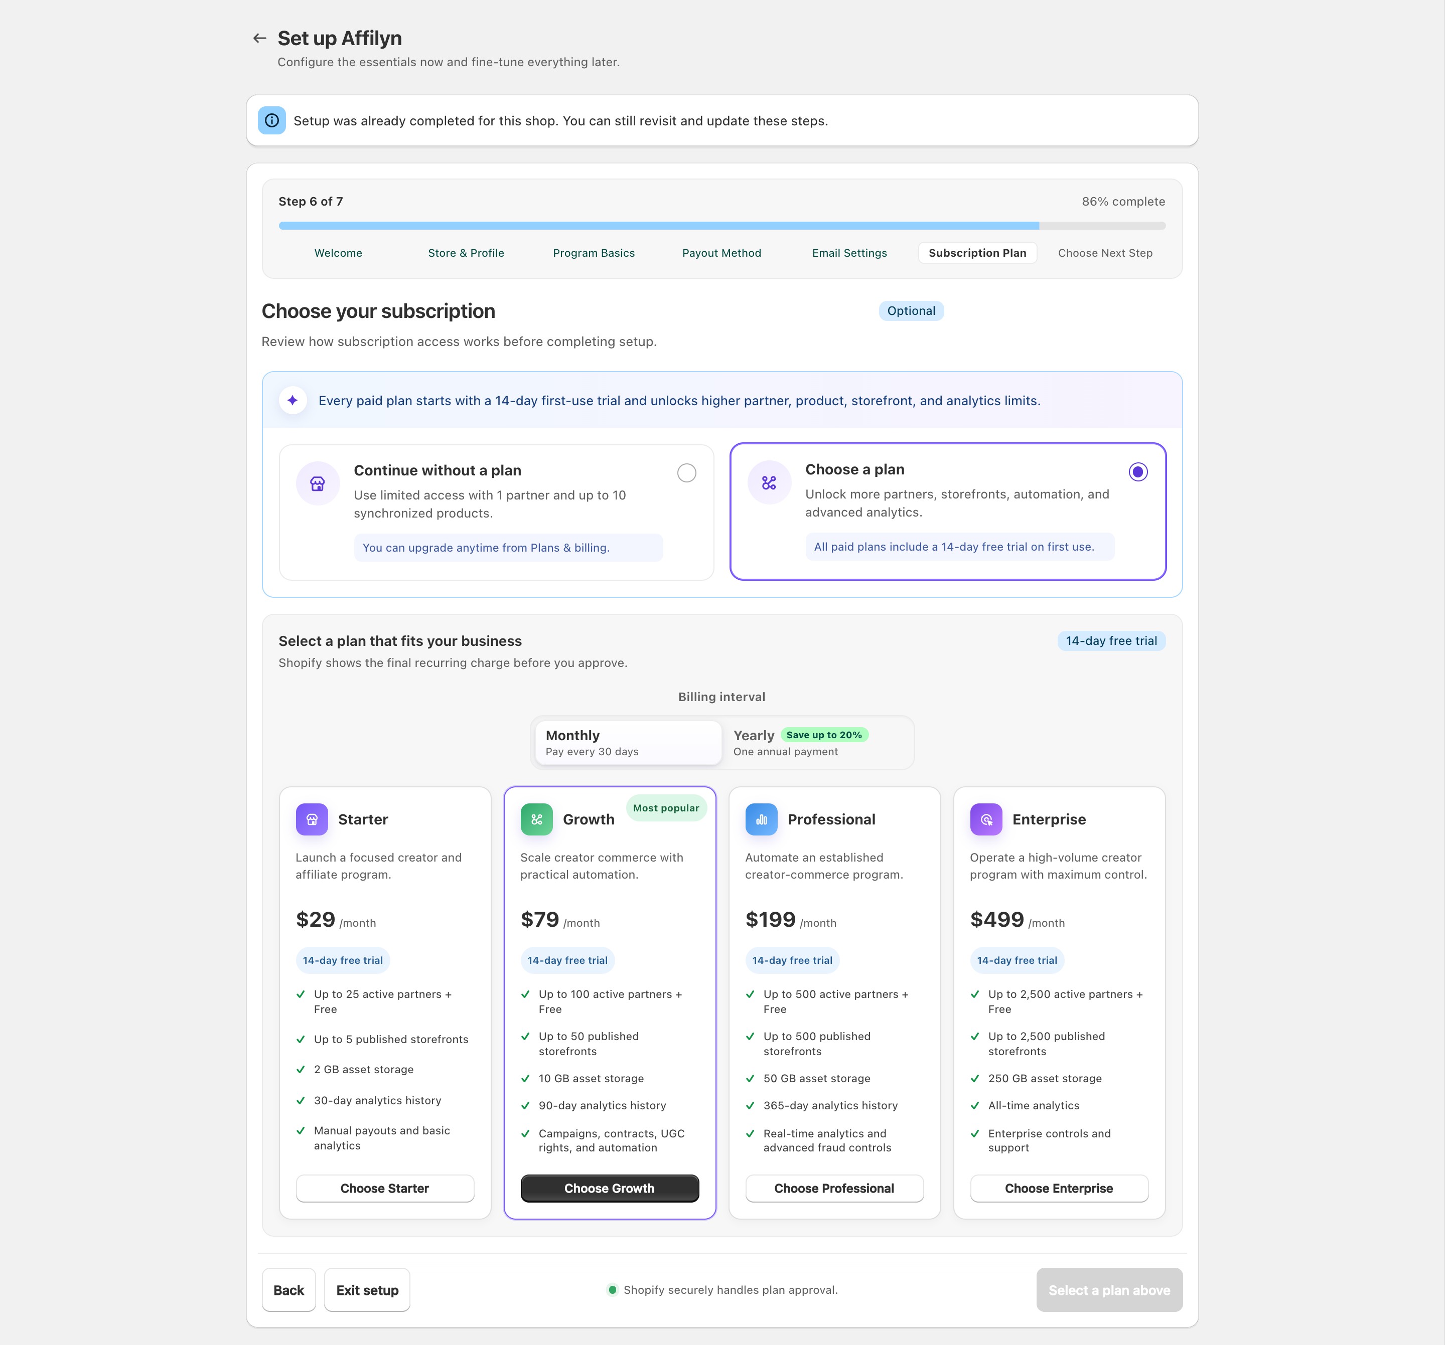Click the Most popular badge on Growth
This screenshot has width=1445, height=1345.
click(666, 808)
